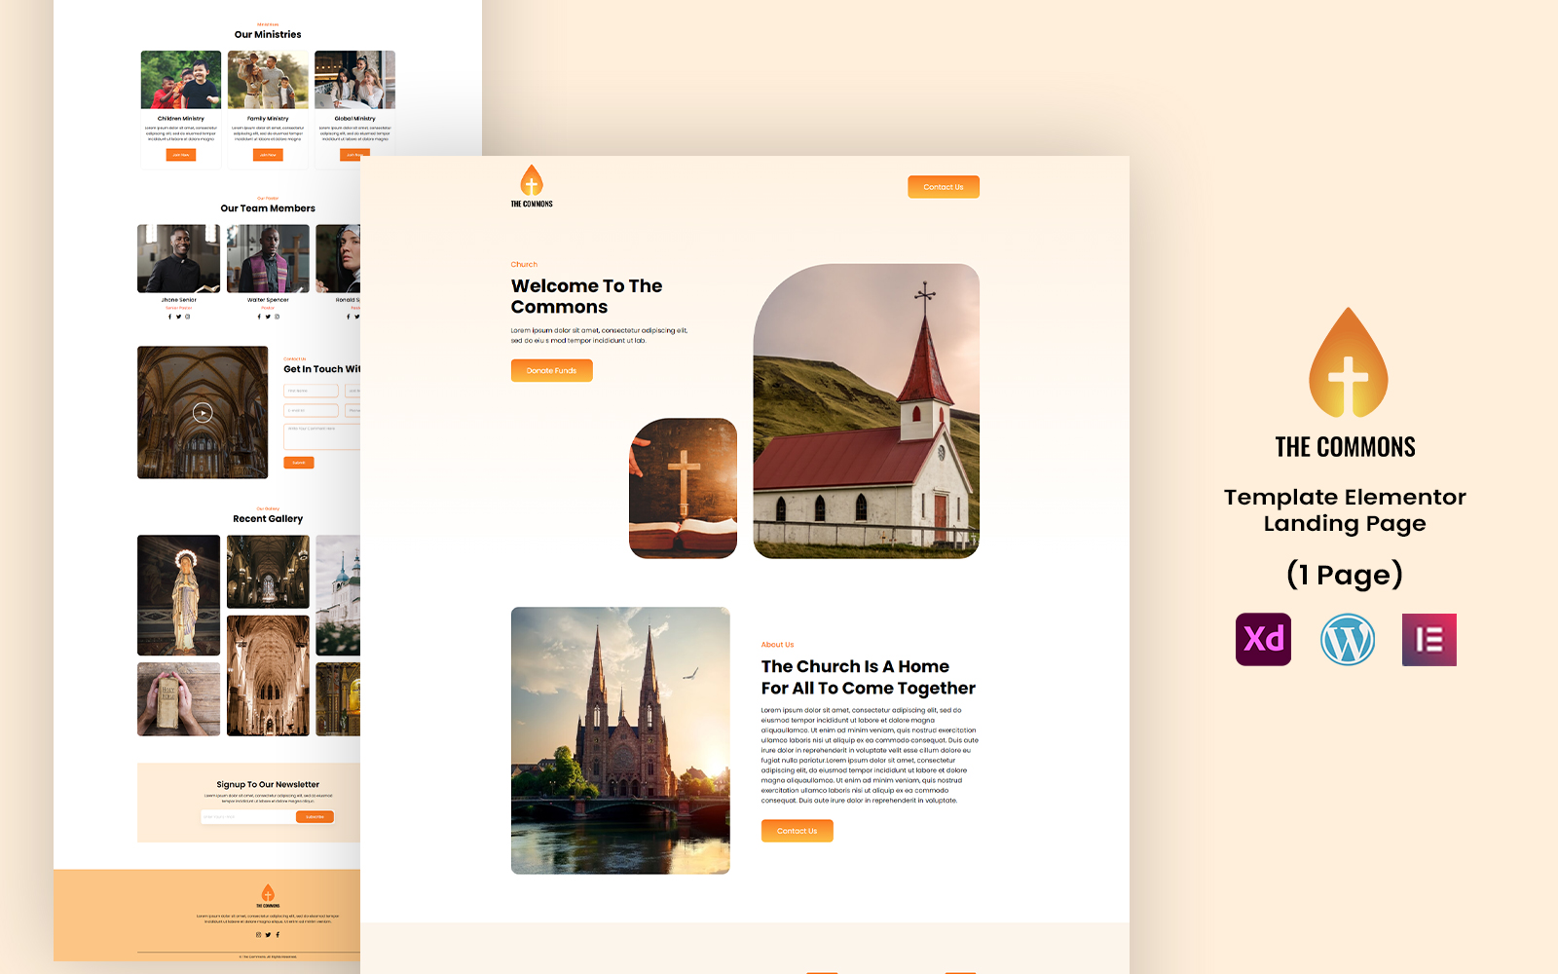This screenshot has width=1558, height=974.
Task: Focus the First Name input field
Action: tap(311, 391)
